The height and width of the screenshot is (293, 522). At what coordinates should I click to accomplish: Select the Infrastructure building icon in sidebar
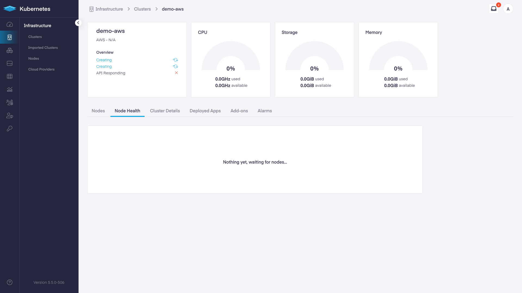pos(10,37)
